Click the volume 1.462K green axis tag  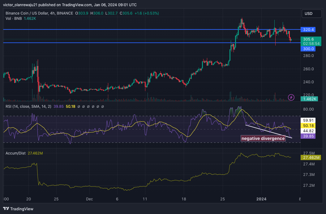tap(309, 99)
